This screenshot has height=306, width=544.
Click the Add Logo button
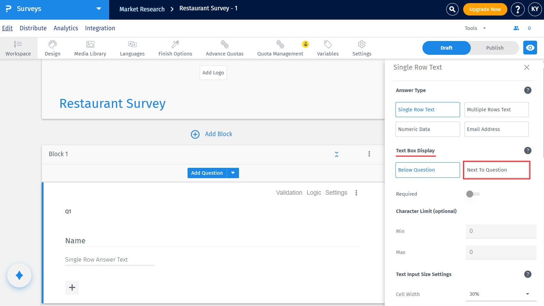point(213,73)
